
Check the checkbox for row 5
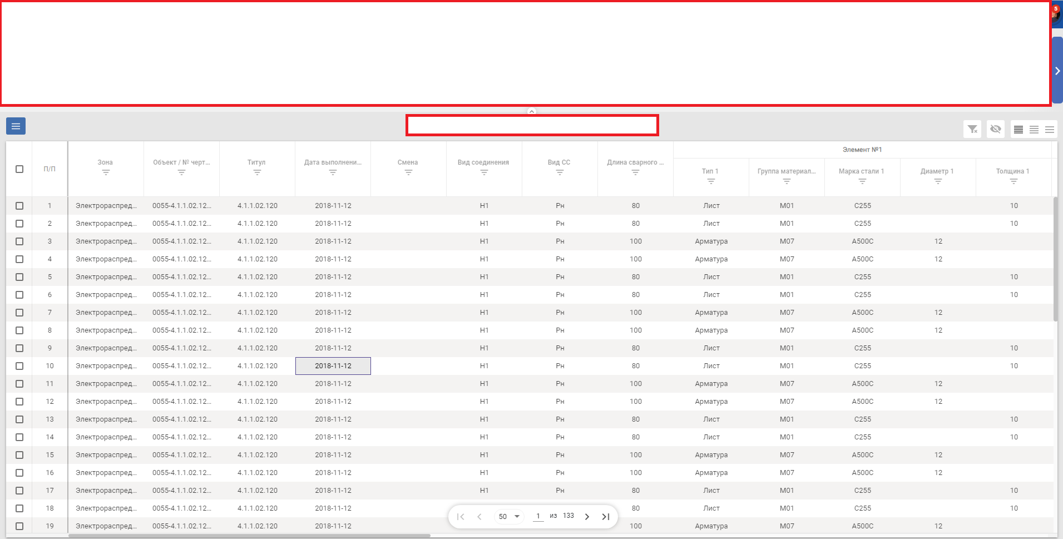point(19,277)
